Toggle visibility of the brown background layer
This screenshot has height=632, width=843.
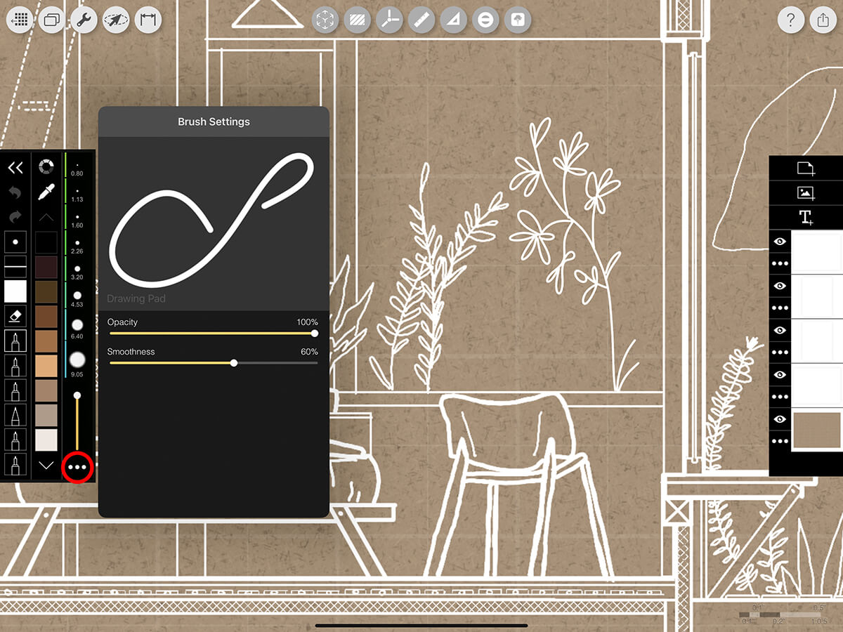coord(780,419)
